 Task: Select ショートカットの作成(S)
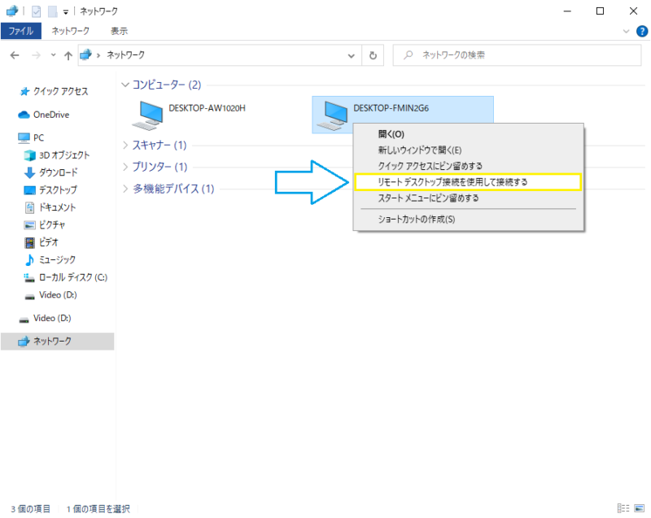point(469,219)
